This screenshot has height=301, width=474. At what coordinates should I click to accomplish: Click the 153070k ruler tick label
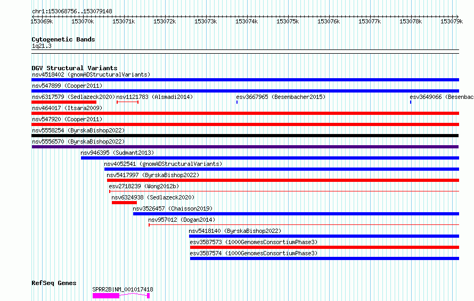[83, 21]
